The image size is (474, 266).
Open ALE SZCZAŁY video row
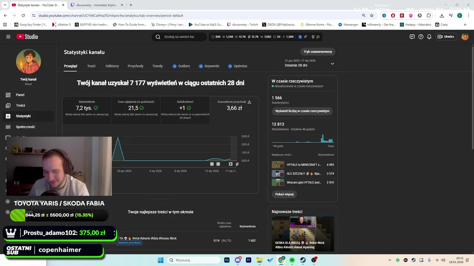pyautogui.click(x=303, y=174)
